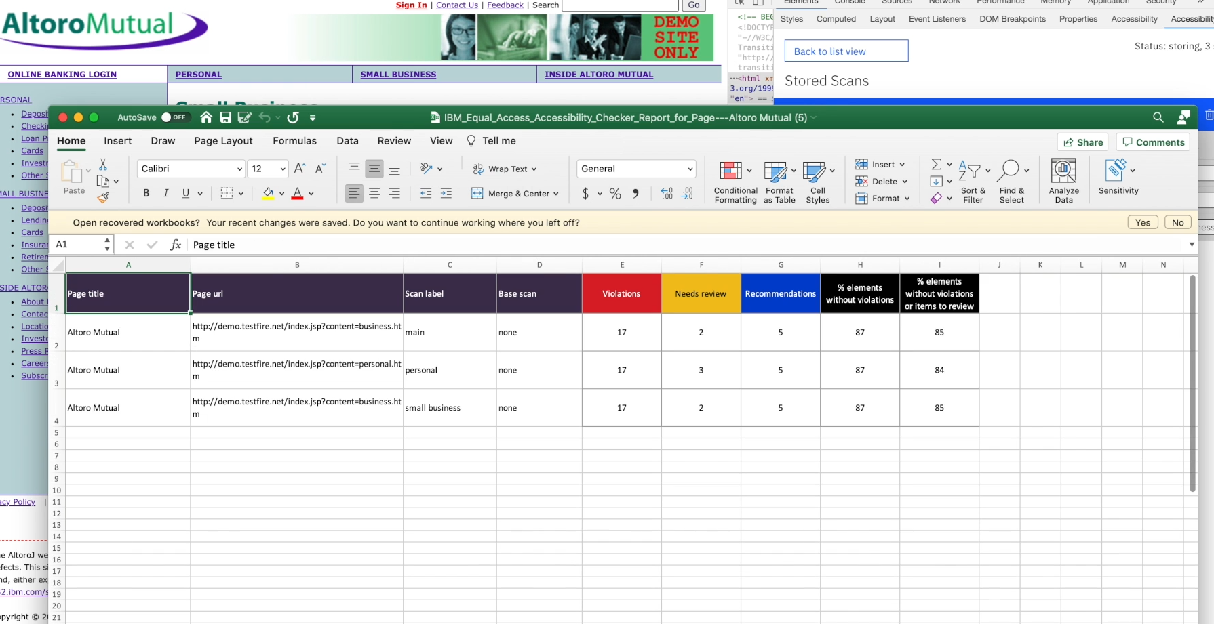The width and height of the screenshot is (1214, 624).
Task: Center text horizontally in cell
Action: point(374,194)
